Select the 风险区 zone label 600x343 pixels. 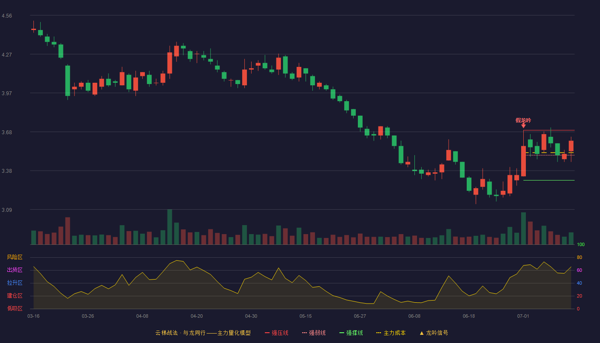(x=15, y=257)
